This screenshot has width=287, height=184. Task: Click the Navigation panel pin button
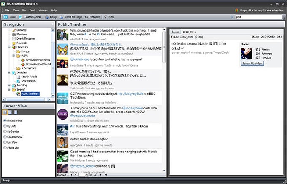tap(52, 24)
